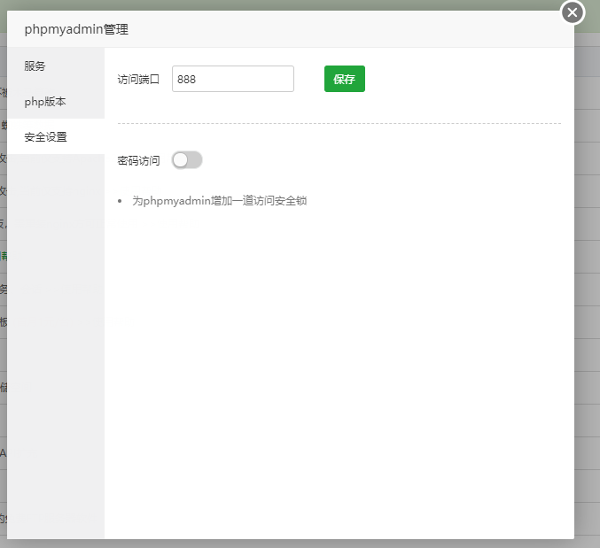Close the phpmyadmin管理 dialog
This screenshot has width=600, height=548.
[572, 12]
